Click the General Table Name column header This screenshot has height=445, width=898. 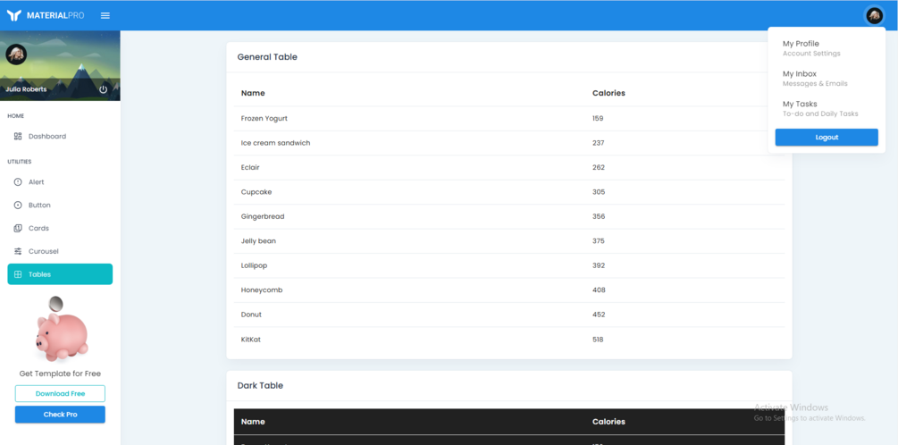pyautogui.click(x=253, y=93)
